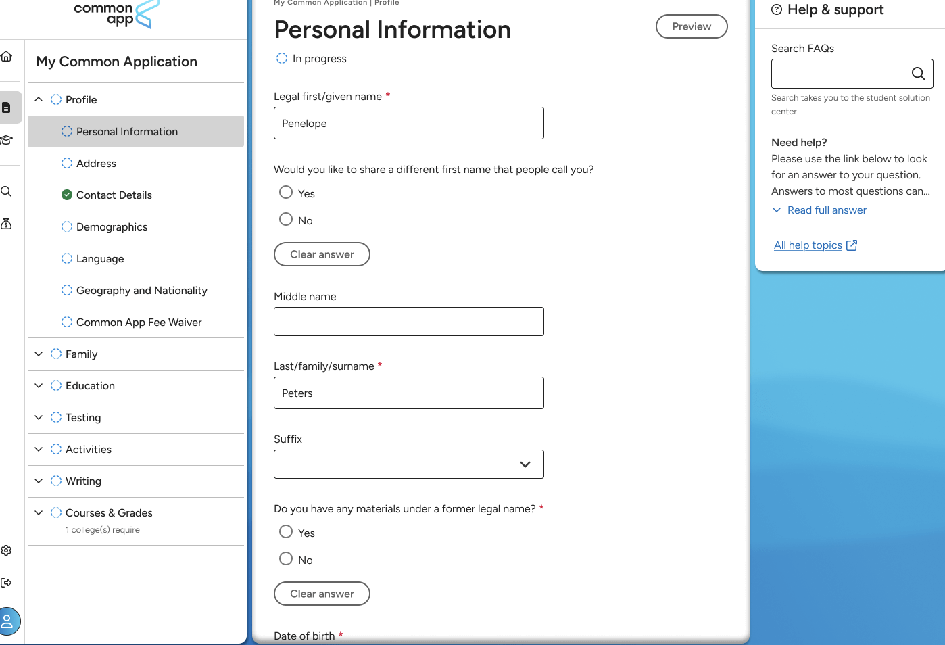945x645 pixels.
Task: Click the sign out arrow icon
Action: point(7,583)
